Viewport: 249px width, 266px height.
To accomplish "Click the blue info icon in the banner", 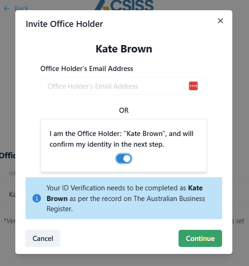I will [x=37, y=198].
